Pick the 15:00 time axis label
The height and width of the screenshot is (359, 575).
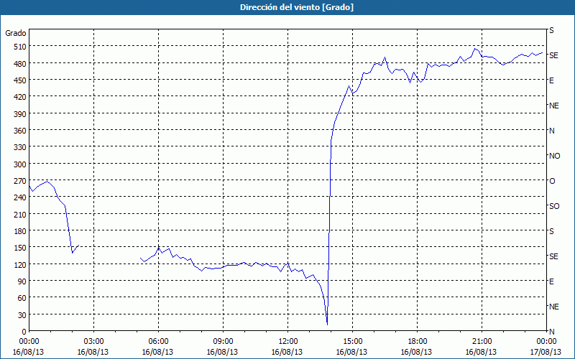pyautogui.click(x=352, y=342)
